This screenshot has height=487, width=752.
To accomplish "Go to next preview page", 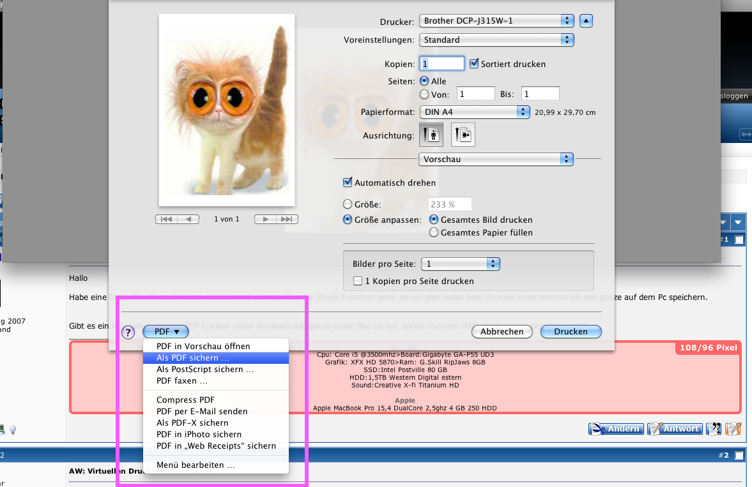I will [265, 219].
